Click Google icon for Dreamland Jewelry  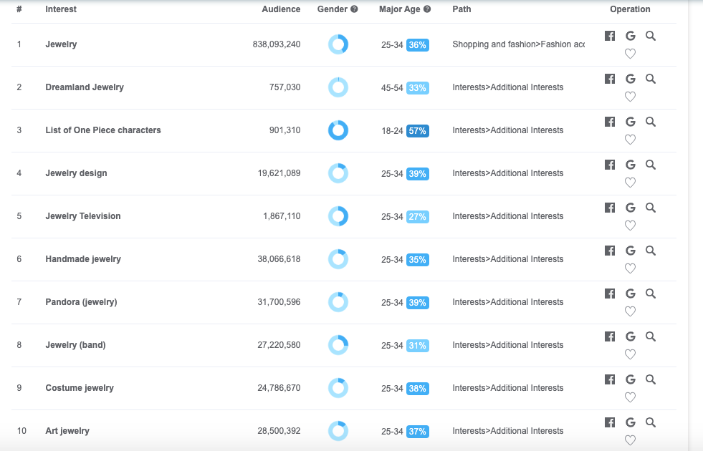(x=631, y=79)
